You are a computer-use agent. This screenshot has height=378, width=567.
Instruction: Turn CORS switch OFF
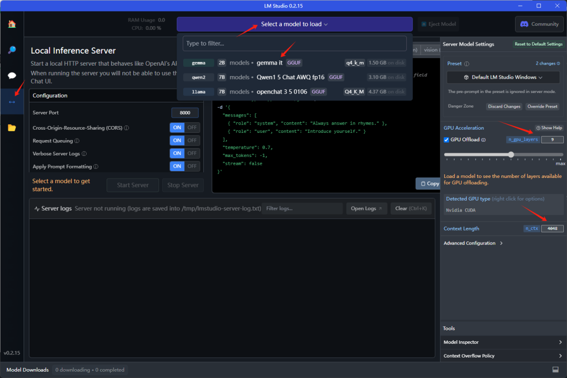(192, 128)
